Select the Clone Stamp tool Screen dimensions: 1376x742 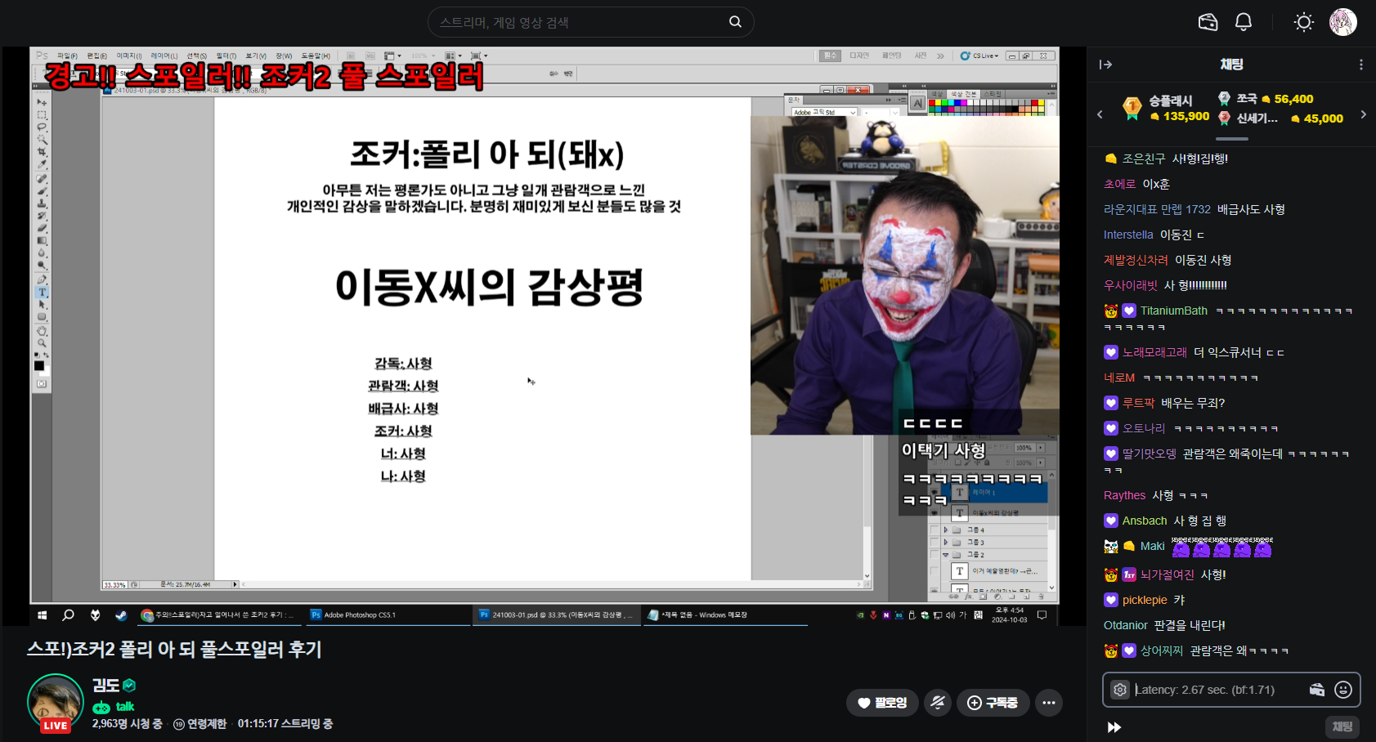pyautogui.click(x=42, y=203)
